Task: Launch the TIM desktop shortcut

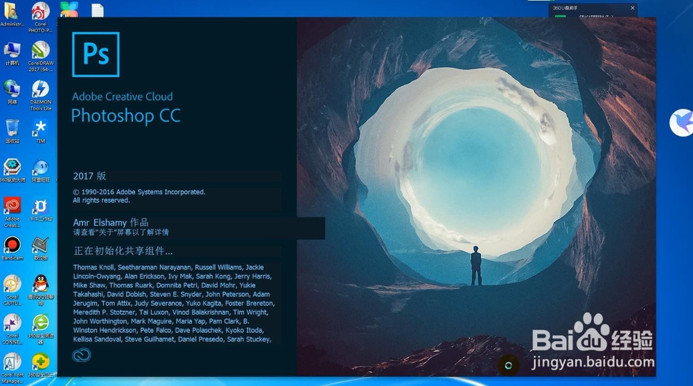Action: tap(40, 131)
